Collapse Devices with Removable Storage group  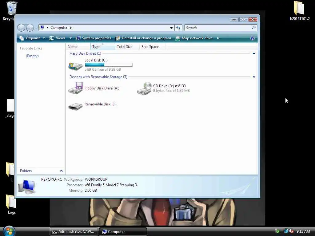[254, 77]
